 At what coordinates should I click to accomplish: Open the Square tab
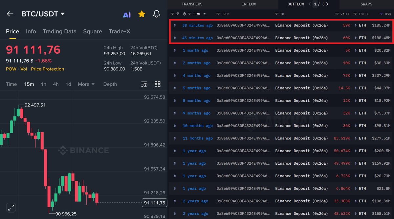(x=93, y=31)
